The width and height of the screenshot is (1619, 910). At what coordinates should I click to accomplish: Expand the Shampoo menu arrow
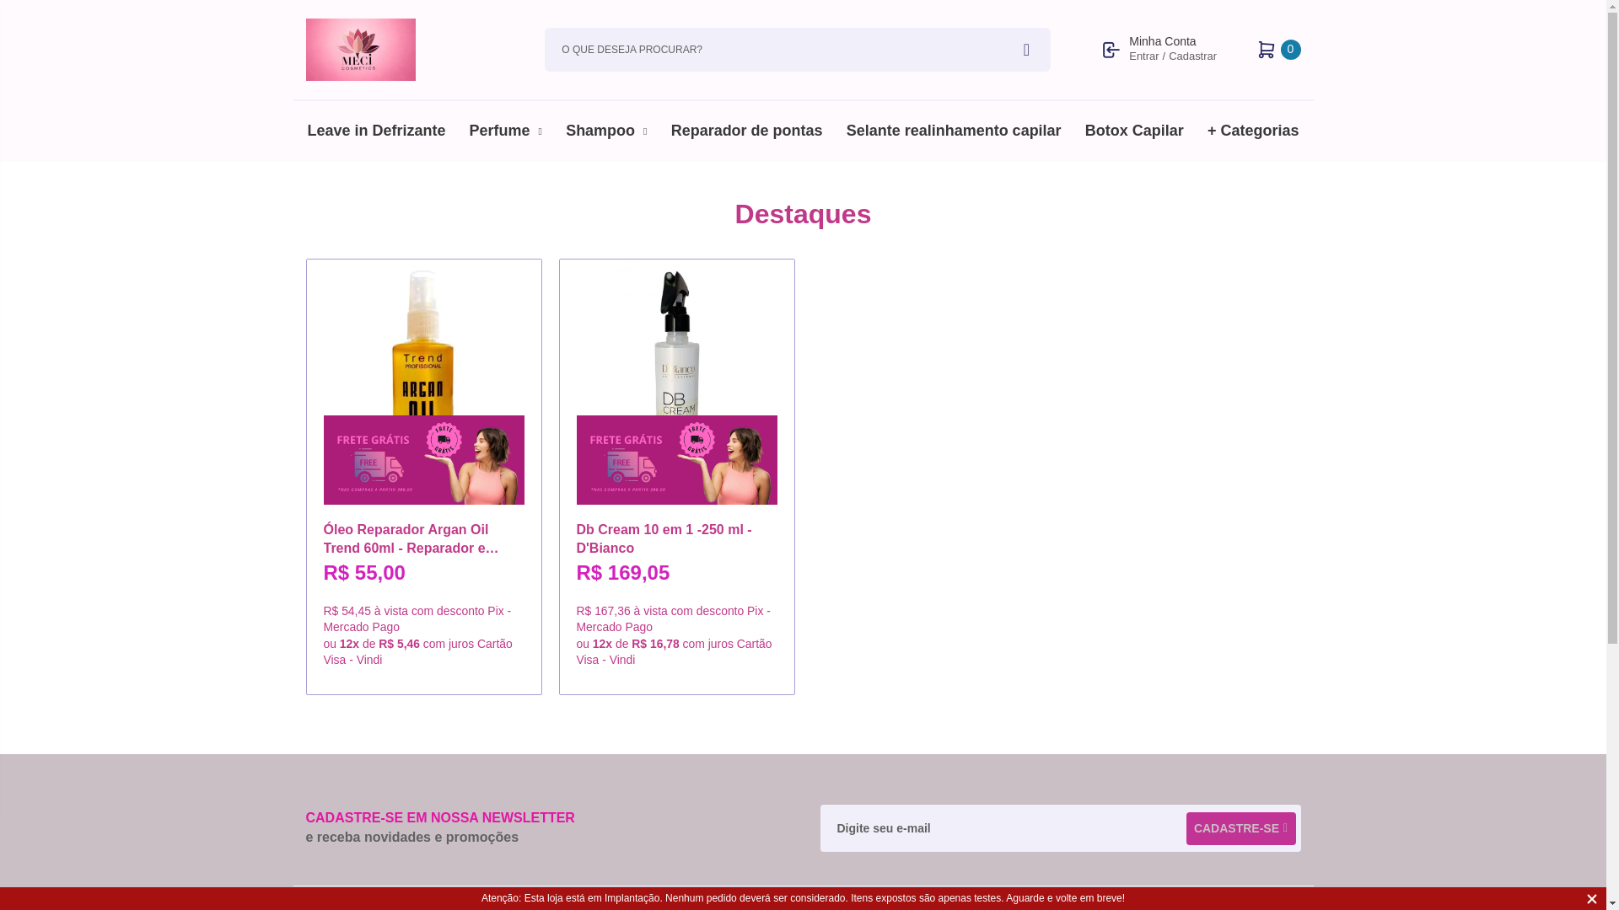pos(645,131)
